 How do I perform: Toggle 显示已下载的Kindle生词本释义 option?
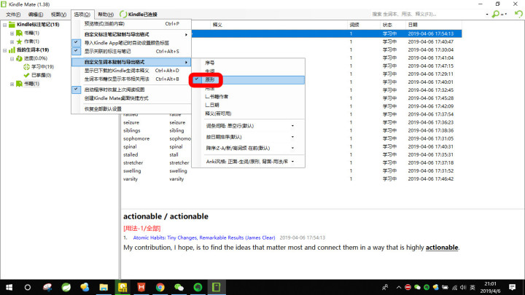[131, 71]
